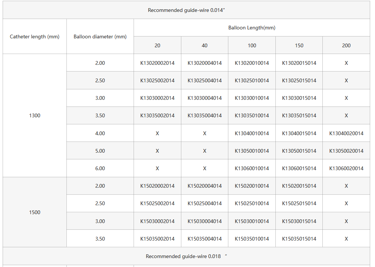Select the 4.00 balloon diameter cell

(100, 133)
